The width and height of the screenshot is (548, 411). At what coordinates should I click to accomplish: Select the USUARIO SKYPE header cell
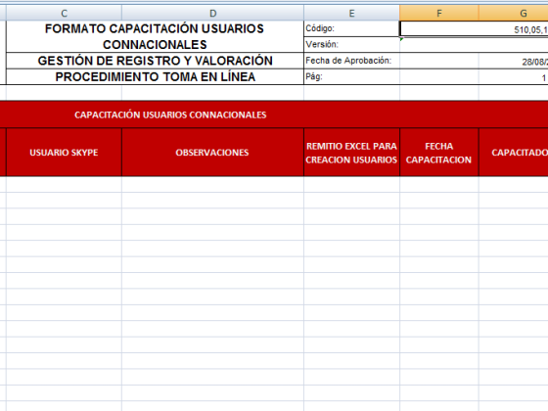pos(64,153)
